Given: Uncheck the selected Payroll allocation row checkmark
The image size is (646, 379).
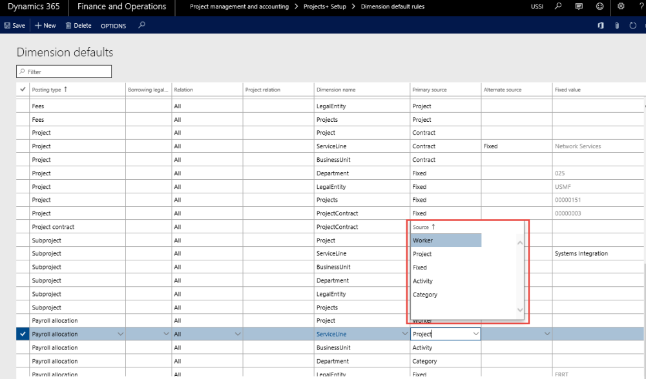Looking at the screenshot, I should [23, 334].
